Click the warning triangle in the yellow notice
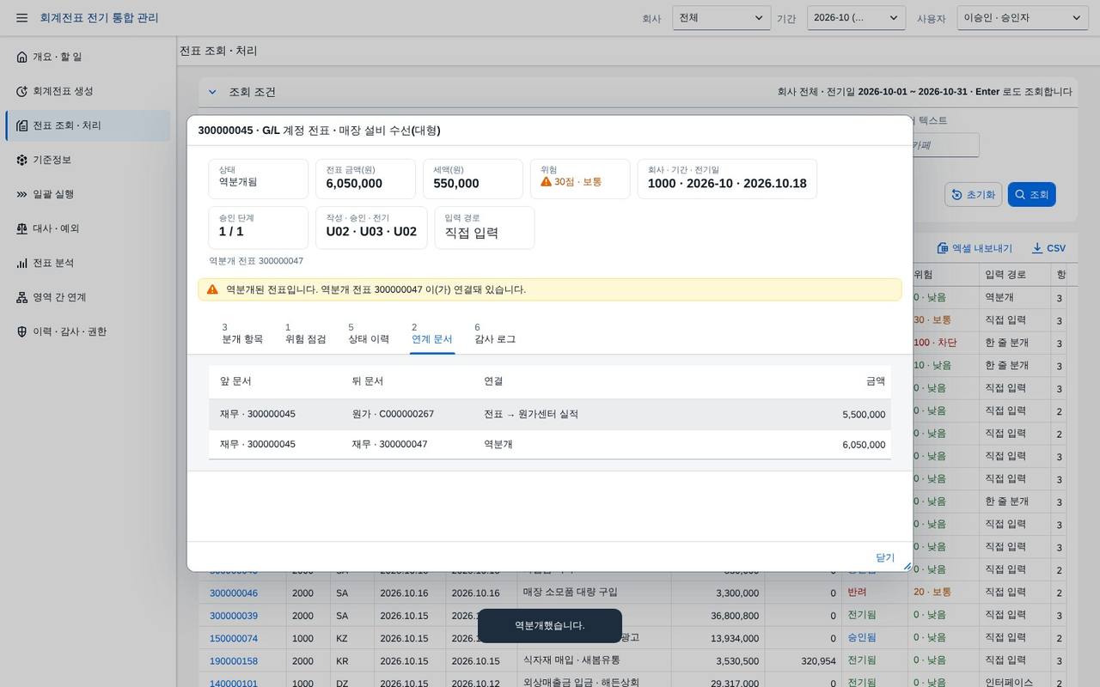Viewport: 1100px width, 687px height. pyautogui.click(x=212, y=289)
